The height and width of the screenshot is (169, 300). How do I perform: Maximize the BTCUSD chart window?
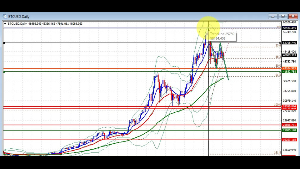pyautogui.click(x=283, y=17)
